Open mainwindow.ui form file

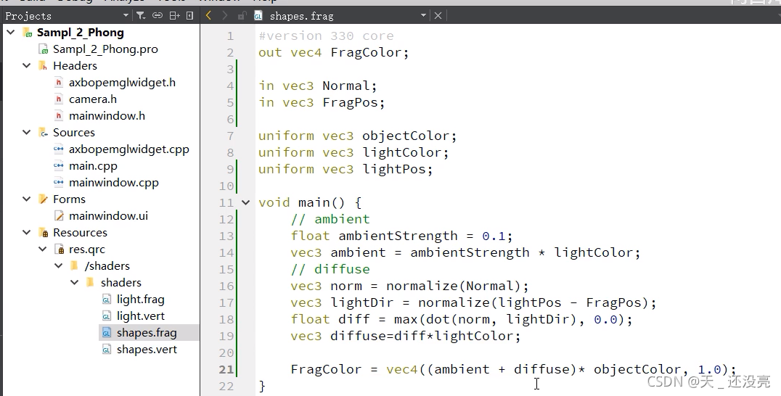tap(108, 216)
